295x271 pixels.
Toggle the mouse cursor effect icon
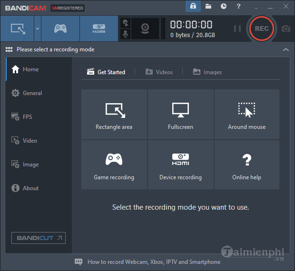pos(125,23)
